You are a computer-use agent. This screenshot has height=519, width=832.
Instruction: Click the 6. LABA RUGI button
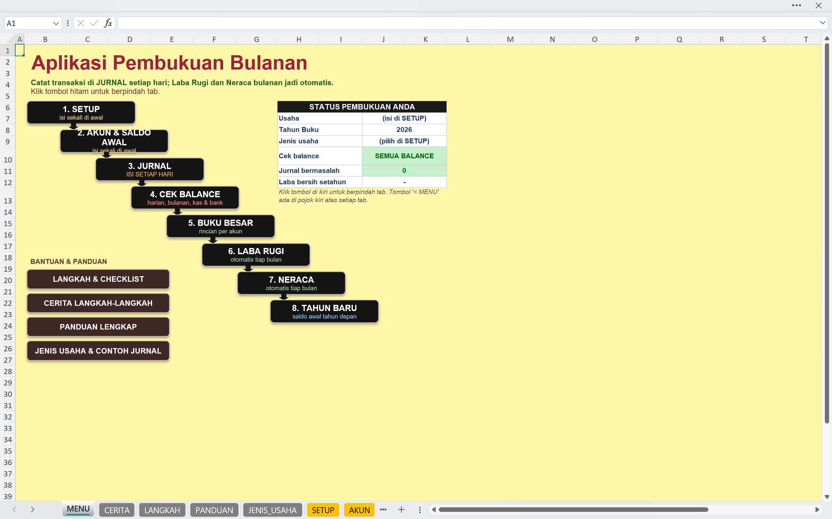(256, 255)
